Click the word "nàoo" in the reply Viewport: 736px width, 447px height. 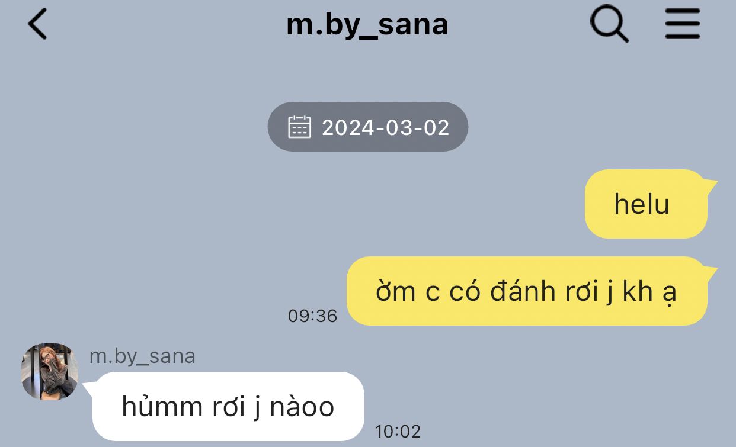302,407
